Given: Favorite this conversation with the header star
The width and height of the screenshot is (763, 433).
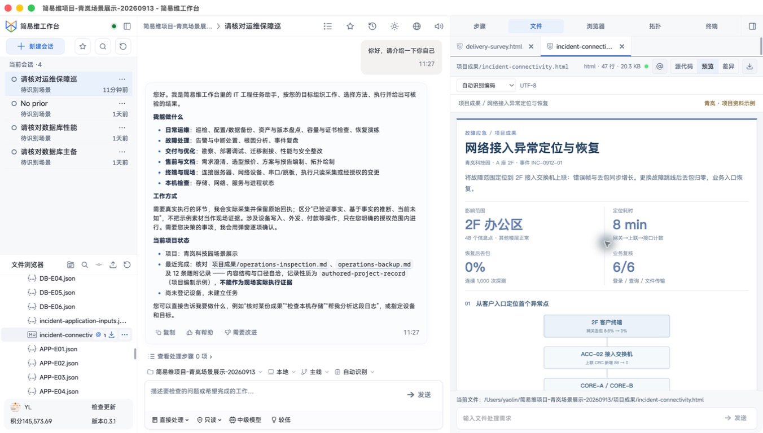Looking at the screenshot, I should coord(350,26).
